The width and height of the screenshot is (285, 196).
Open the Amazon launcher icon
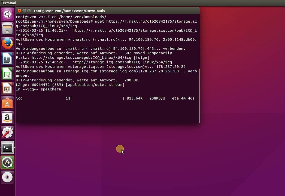7,118
